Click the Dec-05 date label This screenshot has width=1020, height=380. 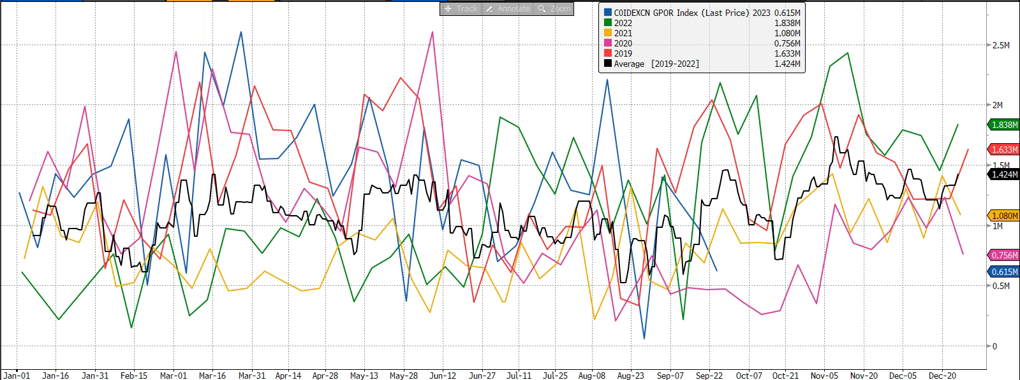[x=903, y=376]
